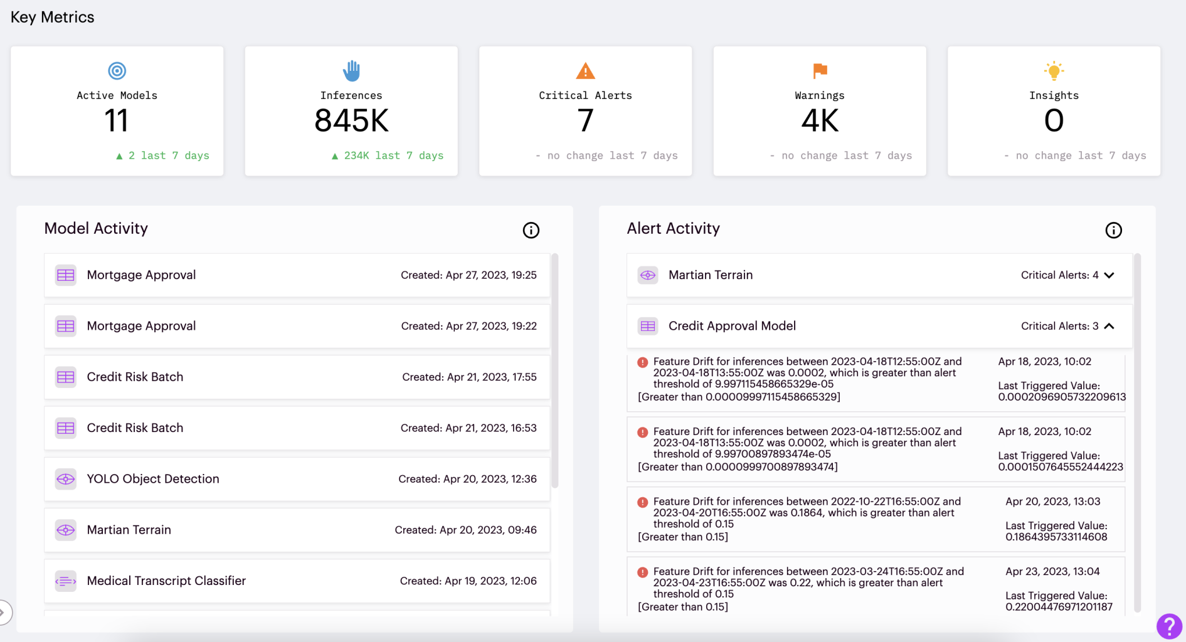Click alert timestamp Apr 23, 2023, 13:04
This screenshot has width=1186, height=642.
1052,572
